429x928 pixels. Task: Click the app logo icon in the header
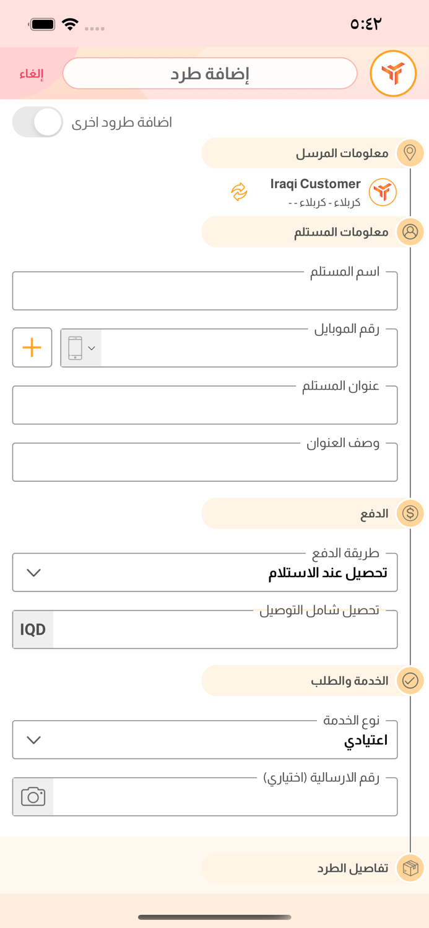coord(394,73)
